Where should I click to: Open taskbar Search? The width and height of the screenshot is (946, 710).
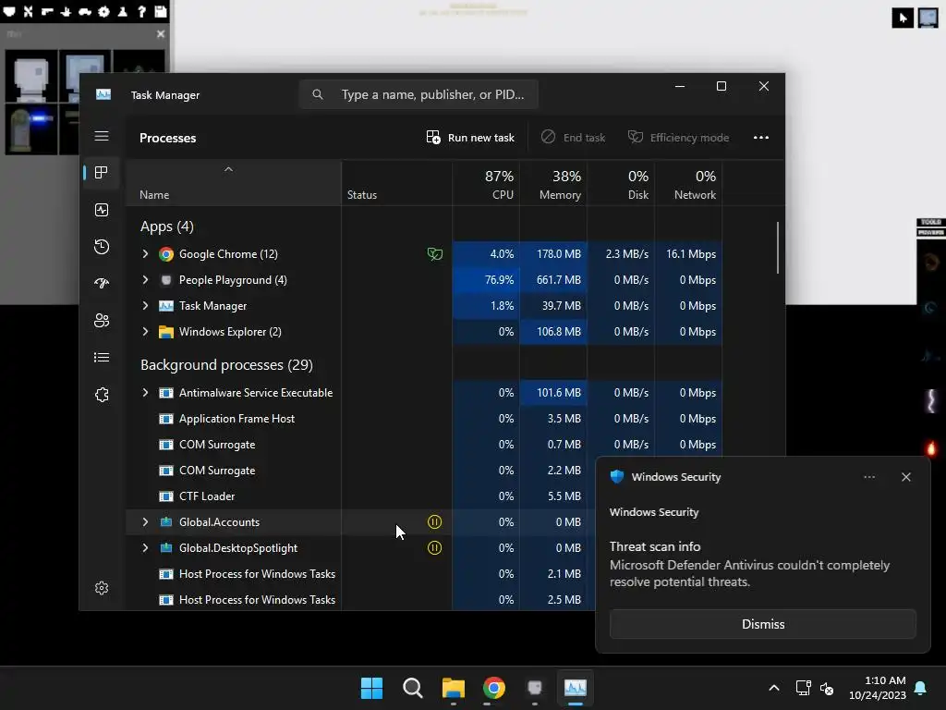[413, 688]
